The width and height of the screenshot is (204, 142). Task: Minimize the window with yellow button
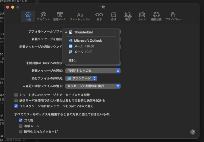click(13, 7)
